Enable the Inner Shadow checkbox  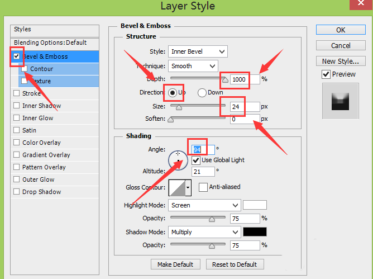pyautogui.click(x=16, y=106)
